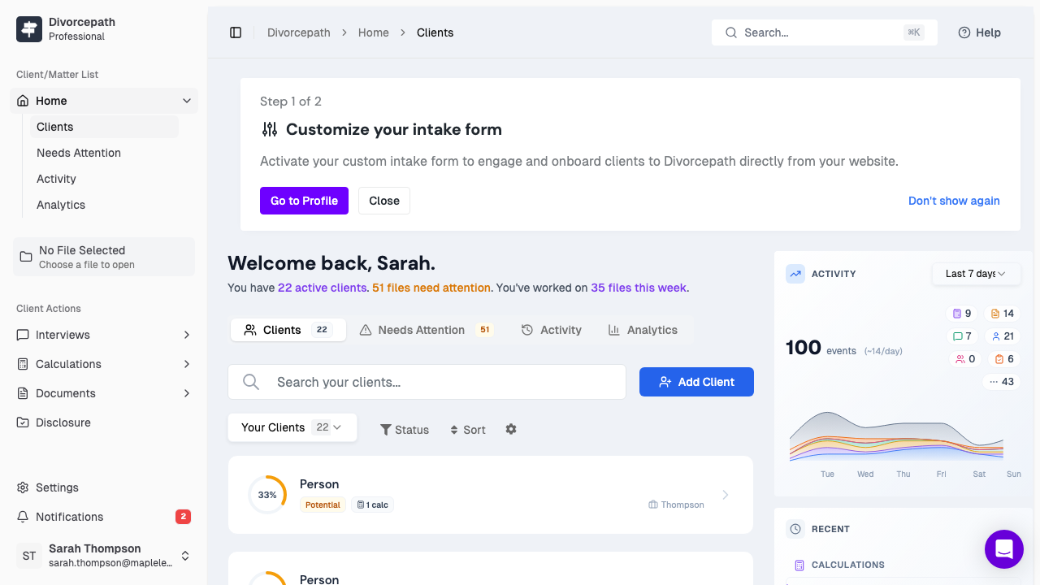
Task: Switch to the Analytics tab
Action: click(x=643, y=330)
